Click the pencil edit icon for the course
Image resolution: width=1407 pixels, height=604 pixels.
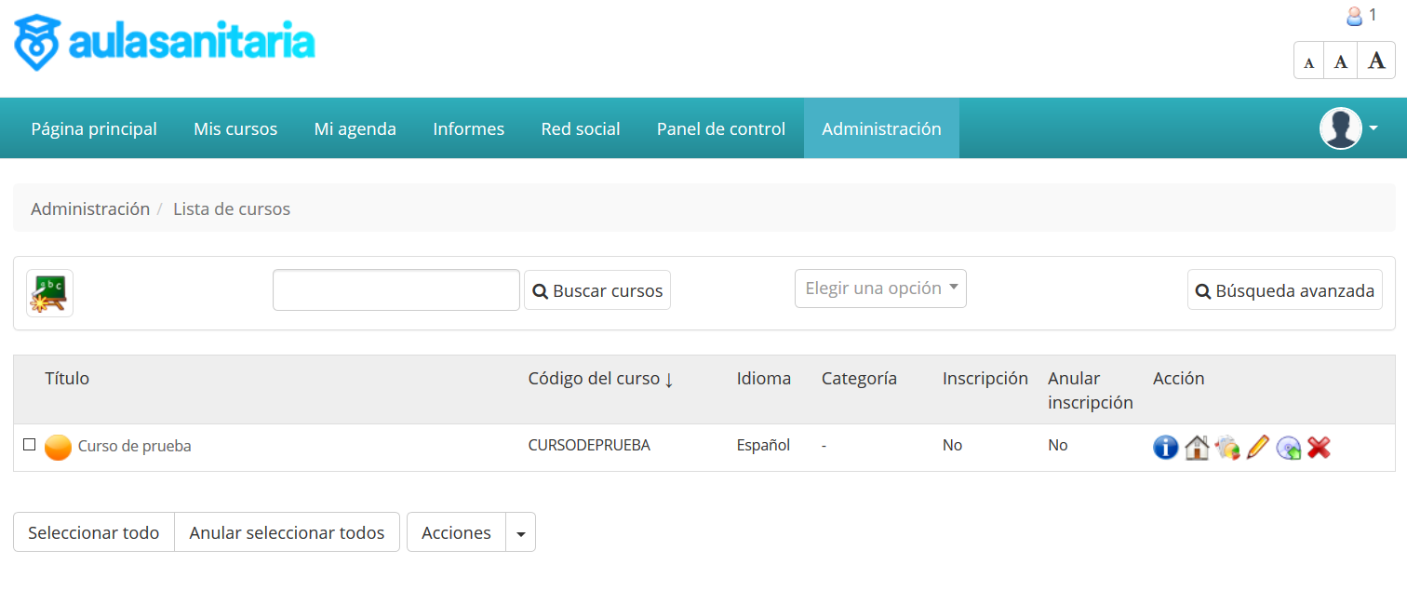(1257, 448)
